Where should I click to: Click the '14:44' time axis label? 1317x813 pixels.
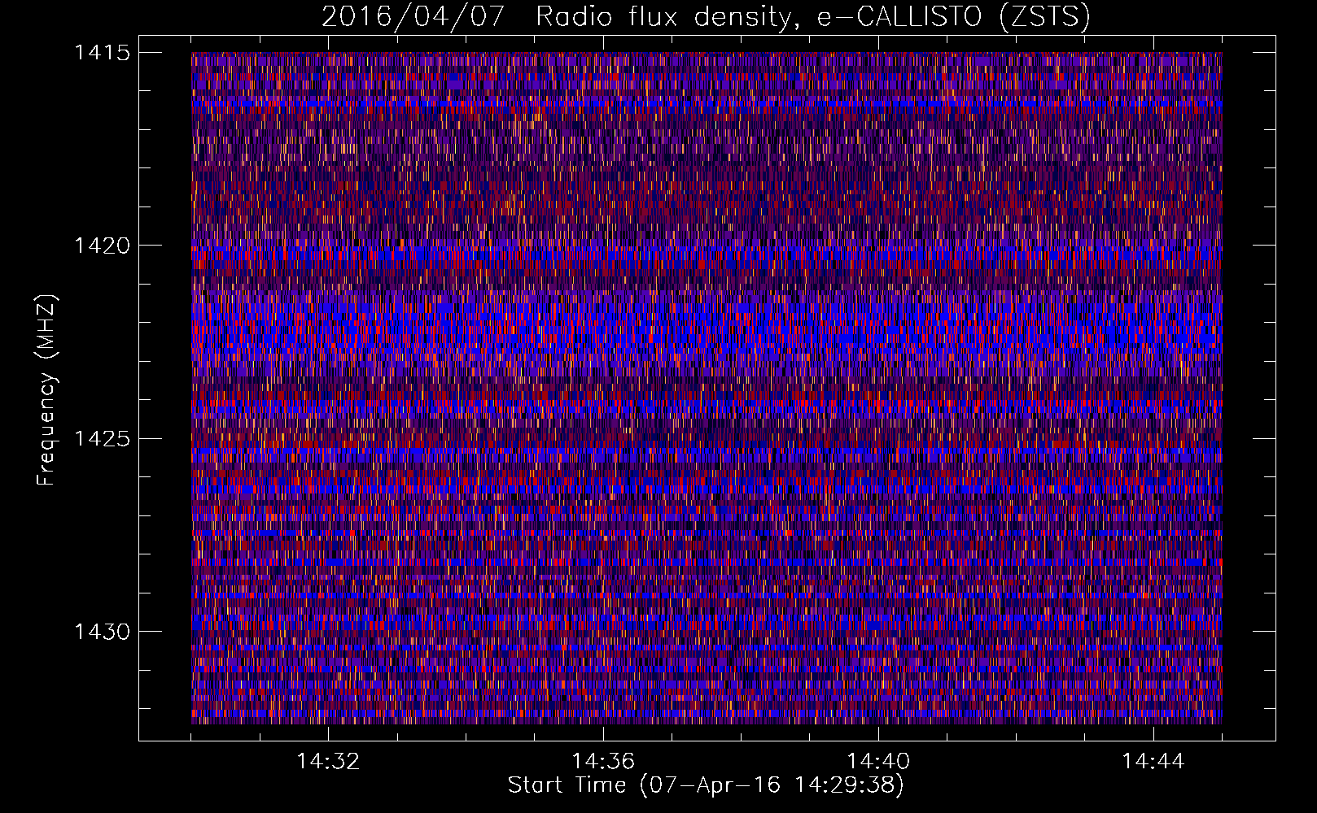1153,761
